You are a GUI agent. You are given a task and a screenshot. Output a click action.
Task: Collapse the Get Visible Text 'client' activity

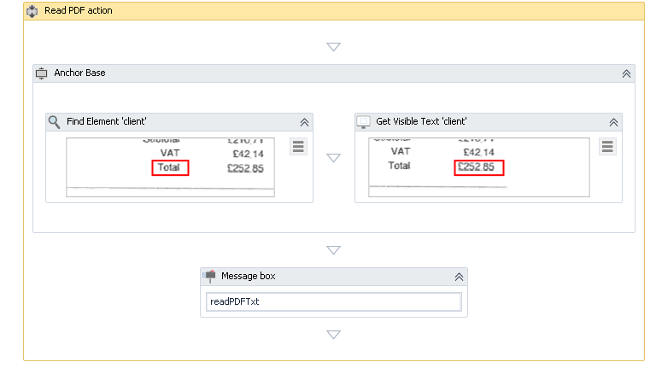coord(613,122)
